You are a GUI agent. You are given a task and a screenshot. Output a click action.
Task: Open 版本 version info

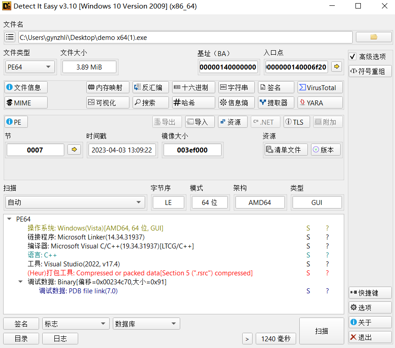click(x=326, y=150)
